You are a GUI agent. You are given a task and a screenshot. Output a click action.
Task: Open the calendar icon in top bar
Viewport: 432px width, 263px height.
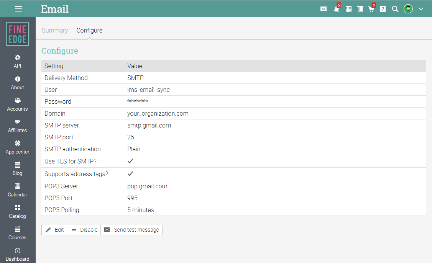[348, 9]
